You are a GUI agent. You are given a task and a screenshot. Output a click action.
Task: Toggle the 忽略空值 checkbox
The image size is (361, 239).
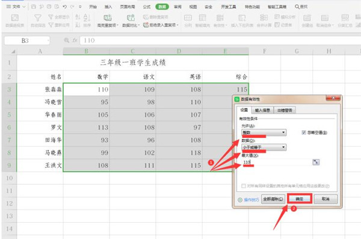304,132
